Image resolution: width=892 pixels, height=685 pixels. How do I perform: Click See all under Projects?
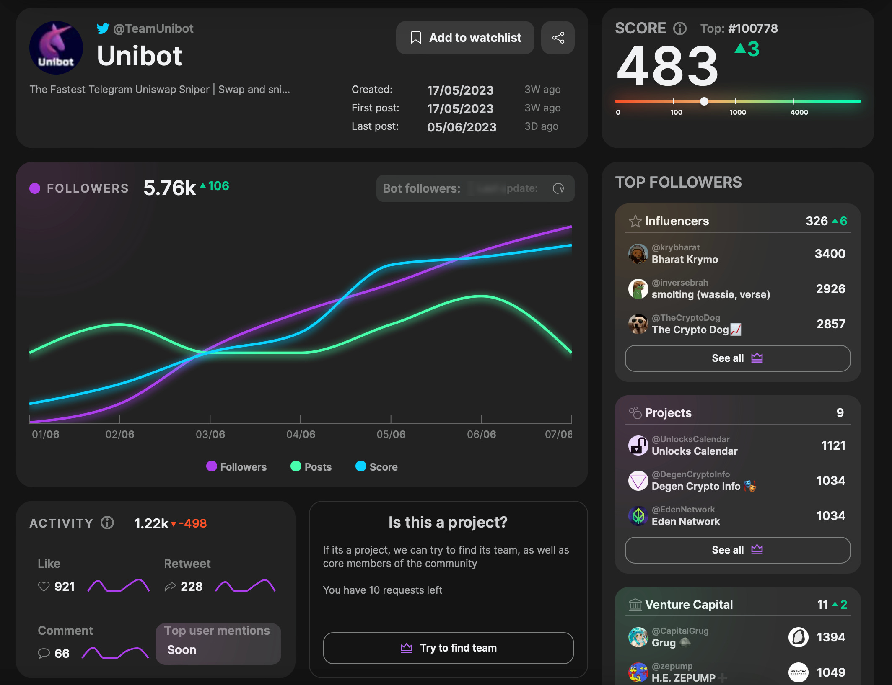738,550
